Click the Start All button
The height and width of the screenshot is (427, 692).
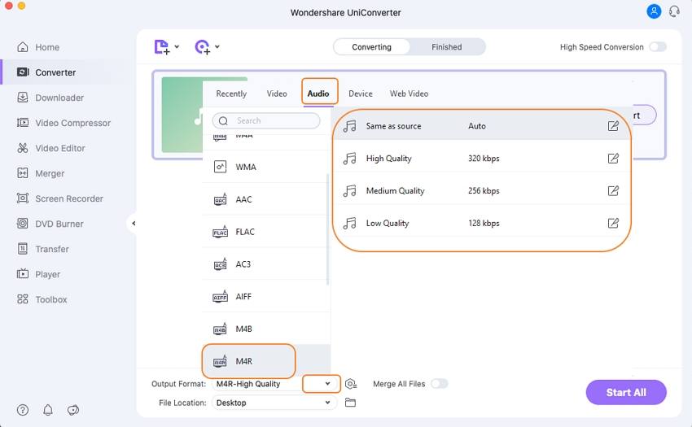pos(626,392)
